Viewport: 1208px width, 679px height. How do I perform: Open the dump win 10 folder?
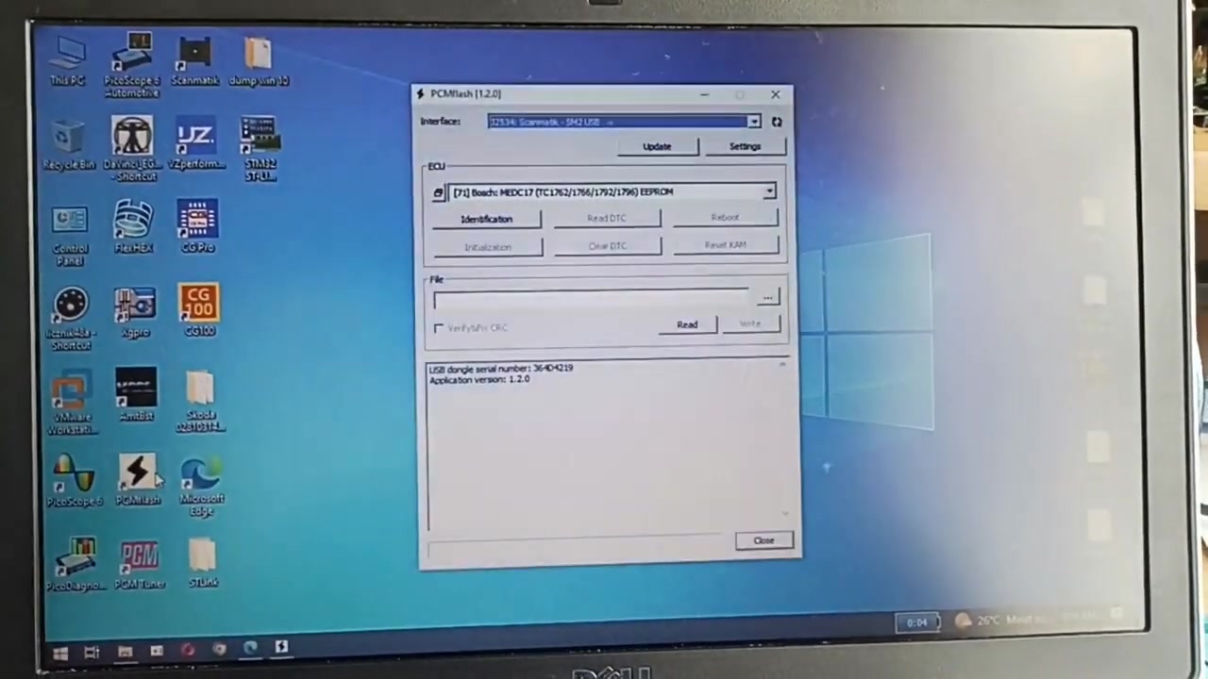258,62
